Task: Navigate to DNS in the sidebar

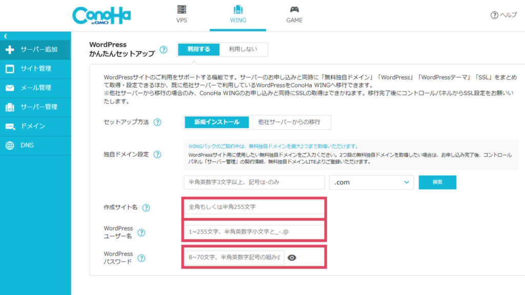Action: 35,145
